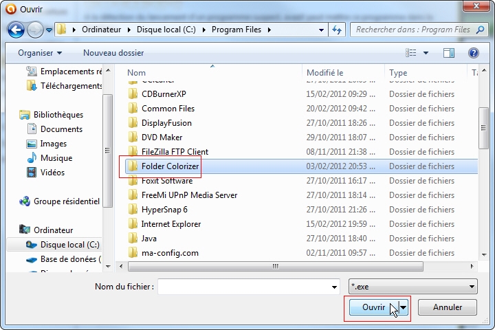The height and width of the screenshot is (330, 495).
Task: Select 'FileZilla FTP Client' folder name
Action: [175, 152]
